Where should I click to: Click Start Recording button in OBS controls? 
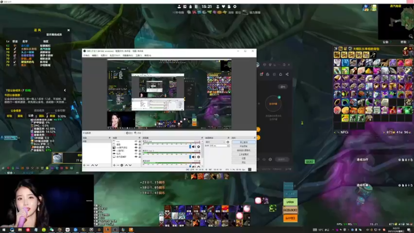[243, 146]
